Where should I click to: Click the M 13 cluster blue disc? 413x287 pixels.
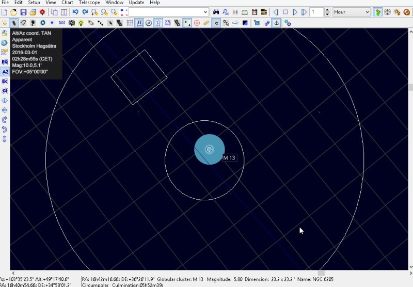point(209,149)
